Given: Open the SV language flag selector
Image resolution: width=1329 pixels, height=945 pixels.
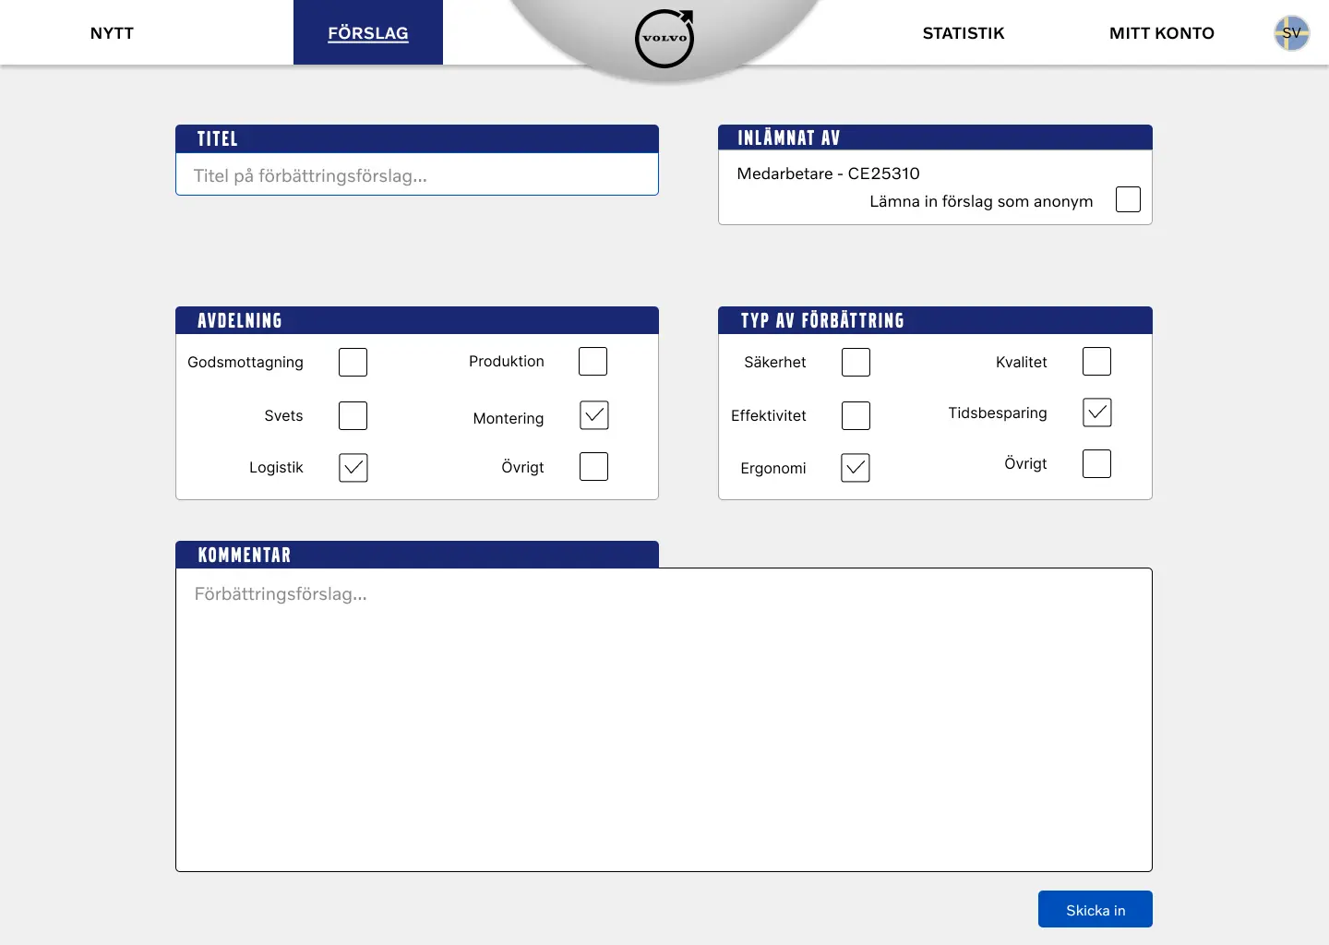Looking at the screenshot, I should point(1291,33).
